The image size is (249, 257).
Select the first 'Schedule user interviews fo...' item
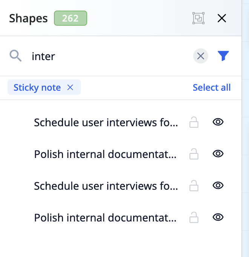[x=106, y=122]
